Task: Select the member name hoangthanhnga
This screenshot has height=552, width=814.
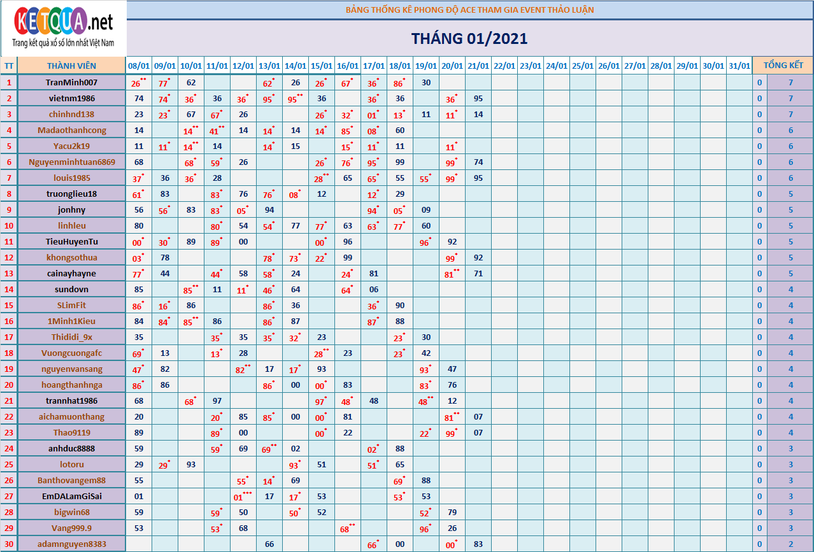Action: [x=71, y=385]
